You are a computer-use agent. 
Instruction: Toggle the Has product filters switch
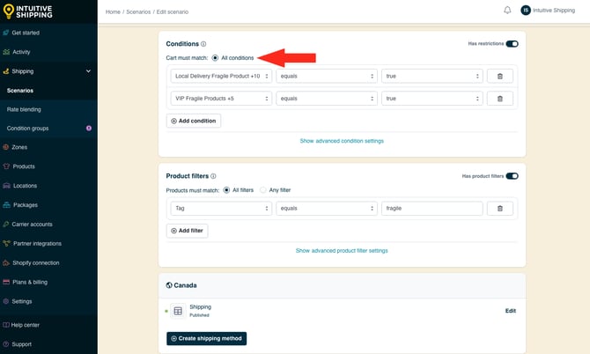pos(512,176)
